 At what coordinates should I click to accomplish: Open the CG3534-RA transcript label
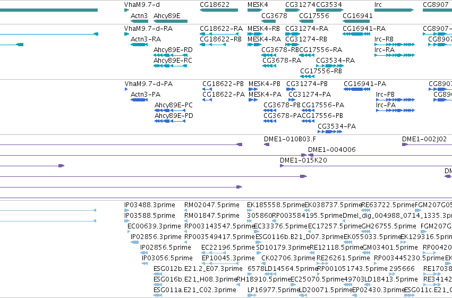click(x=335, y=61)
